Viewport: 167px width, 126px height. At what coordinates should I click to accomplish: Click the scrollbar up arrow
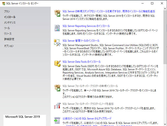point(165,9)
